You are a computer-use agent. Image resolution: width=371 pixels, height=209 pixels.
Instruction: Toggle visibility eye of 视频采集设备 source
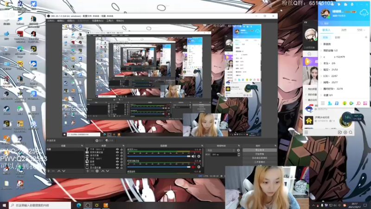pos(117,152)
